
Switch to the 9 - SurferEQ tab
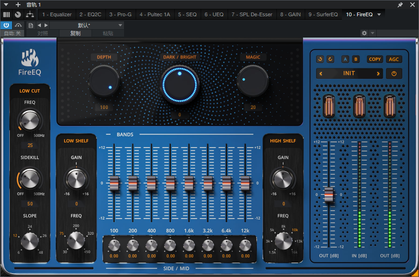(323, 14)
